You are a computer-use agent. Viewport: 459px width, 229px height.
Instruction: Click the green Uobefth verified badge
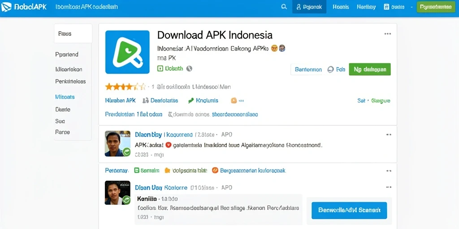170,68
